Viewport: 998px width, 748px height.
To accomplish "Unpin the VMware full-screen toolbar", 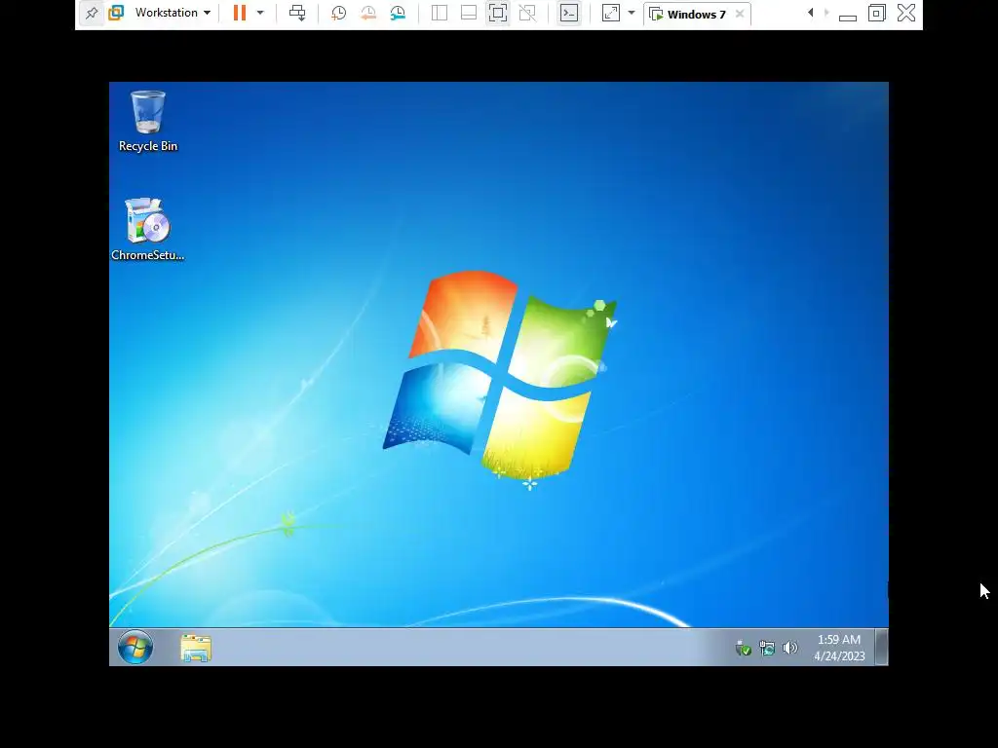I will coord(92,13).
